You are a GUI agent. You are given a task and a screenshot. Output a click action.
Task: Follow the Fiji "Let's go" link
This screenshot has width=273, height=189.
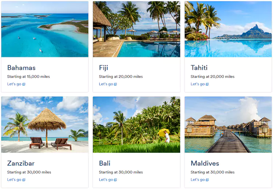pyautogui.click(x=106, y=84)
